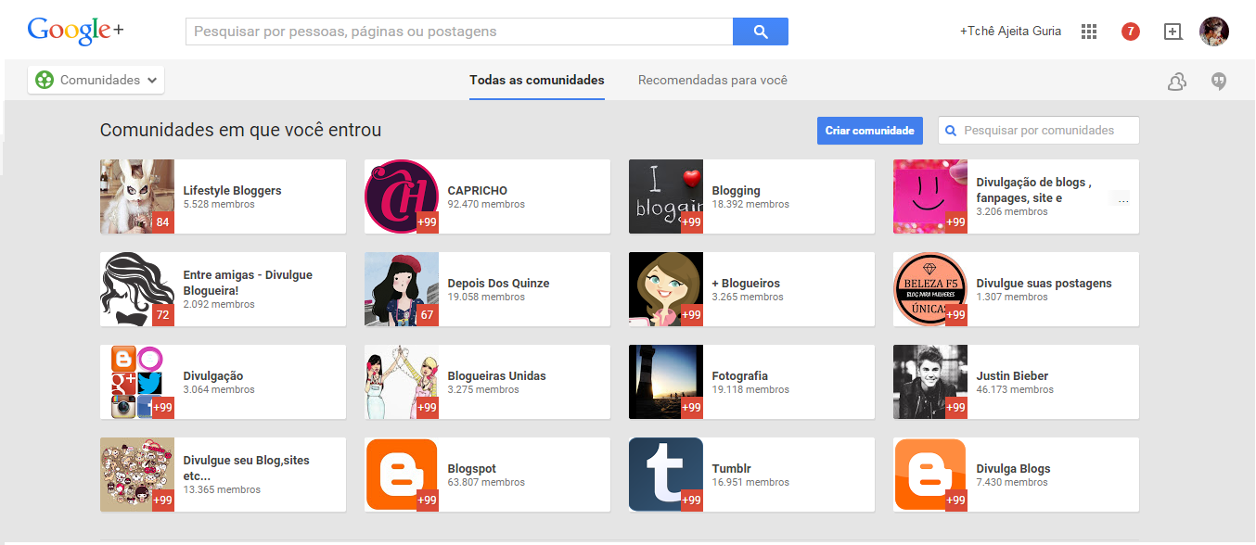Open the Comunidades dropdown menu
This screenshot has width=1256, height=545.
96,80
